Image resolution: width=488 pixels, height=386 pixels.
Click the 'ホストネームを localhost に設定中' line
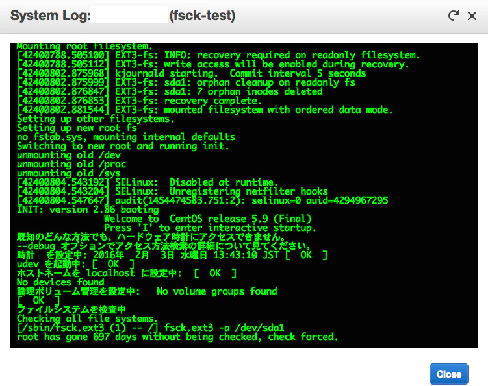pos(127,273)
